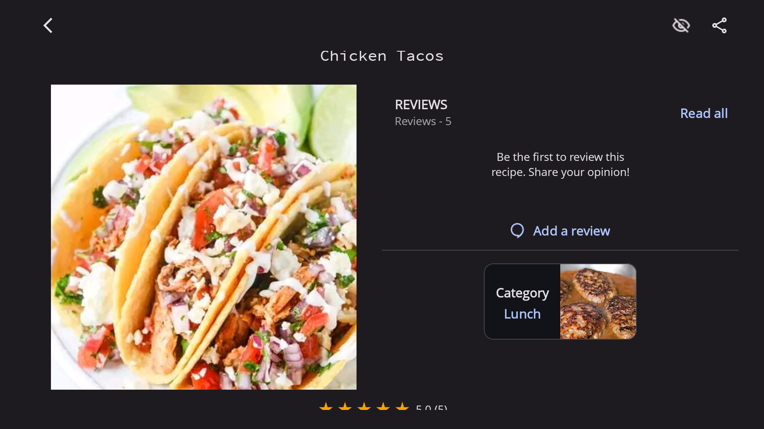Click the grilled patties category thumbnail
The height and width of the screenshot is (429, 764).
(x=598, y=301)
